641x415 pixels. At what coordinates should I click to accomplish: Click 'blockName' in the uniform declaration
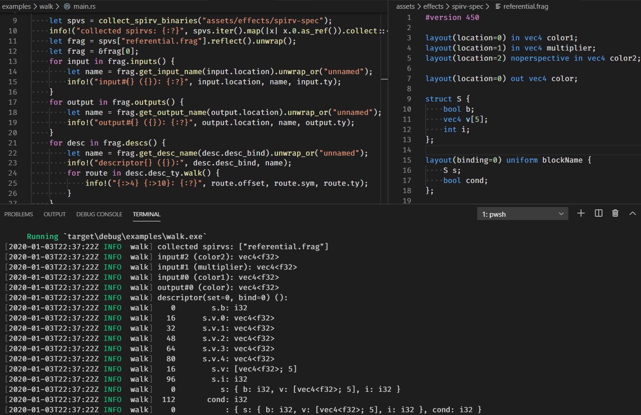click(x=562, y=160)
